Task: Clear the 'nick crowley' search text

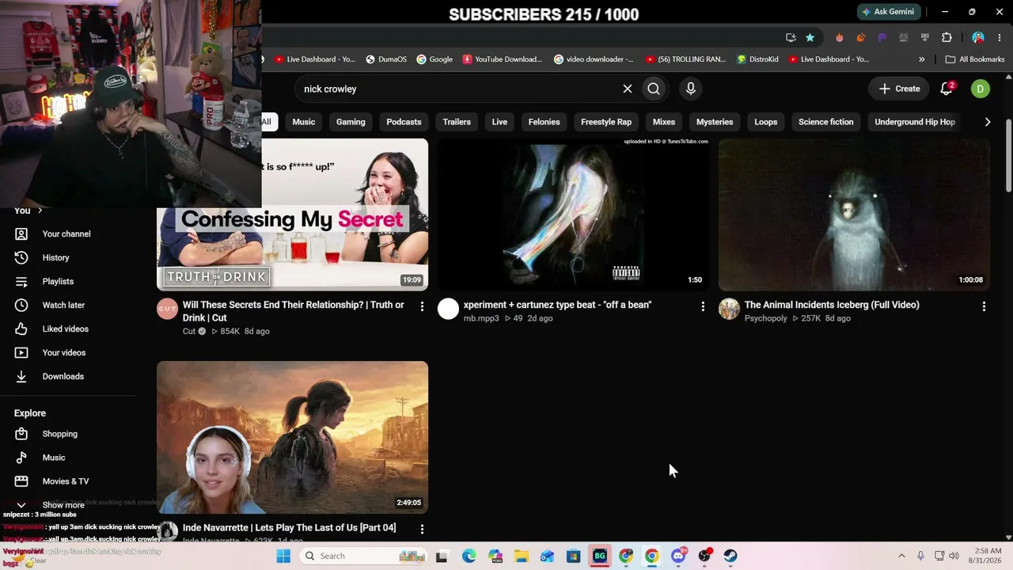Action: point(628,89)
